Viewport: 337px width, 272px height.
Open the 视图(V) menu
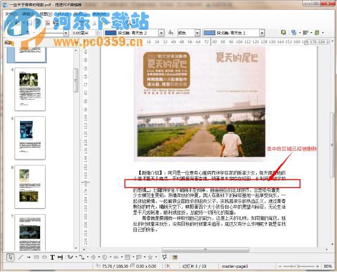click(46, 14)
